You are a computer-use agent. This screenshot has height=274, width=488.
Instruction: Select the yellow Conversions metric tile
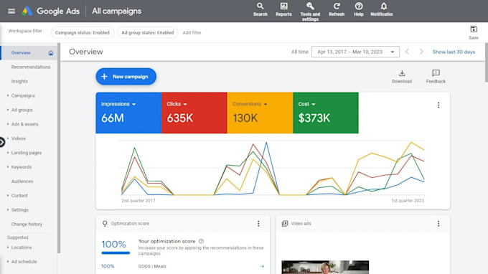[x=260, y=113]
